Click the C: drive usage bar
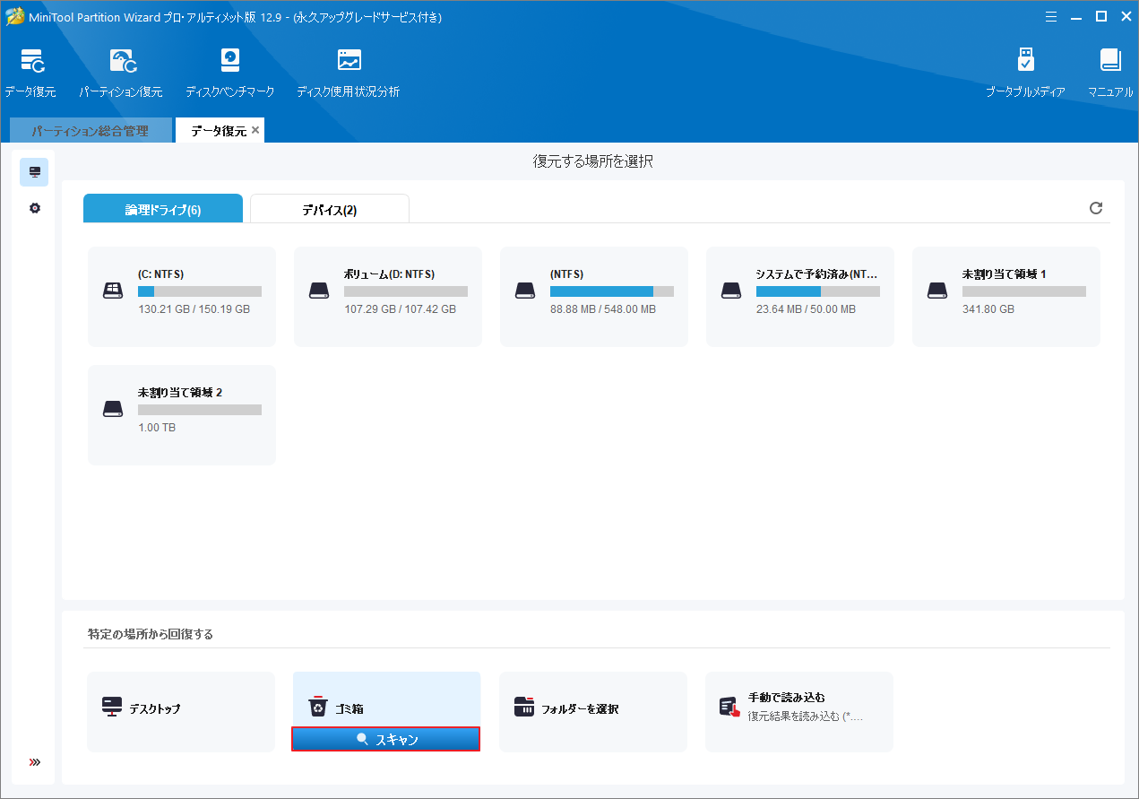The image size is (1139, 799). click(200, 291)
